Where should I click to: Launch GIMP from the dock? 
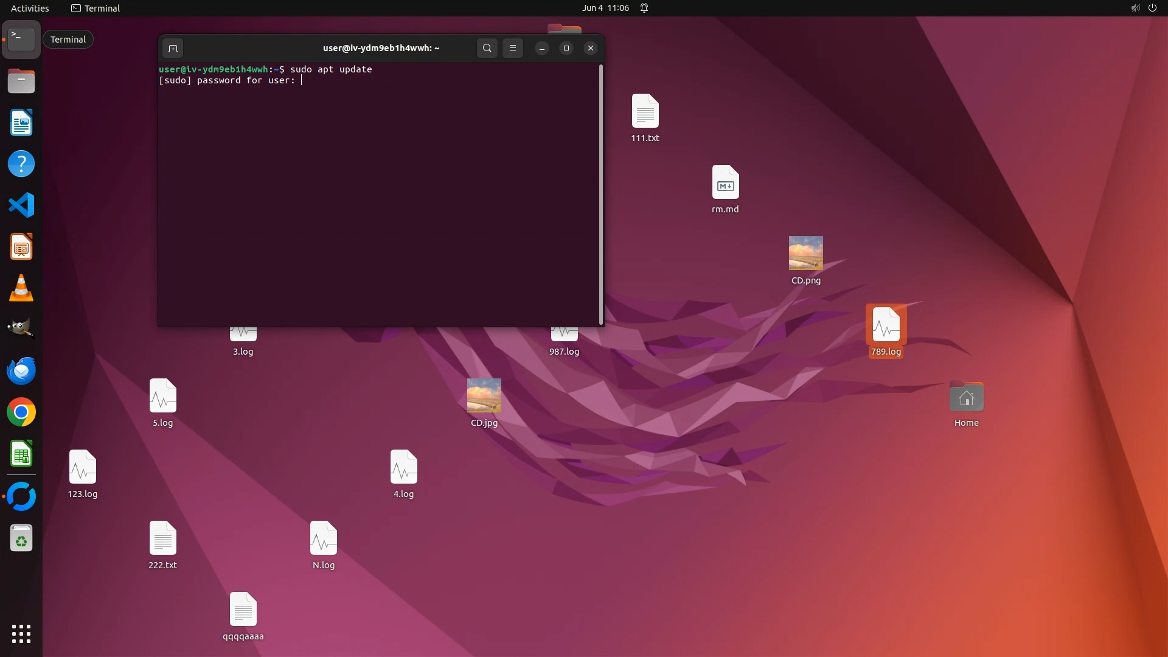pos(21,329)
